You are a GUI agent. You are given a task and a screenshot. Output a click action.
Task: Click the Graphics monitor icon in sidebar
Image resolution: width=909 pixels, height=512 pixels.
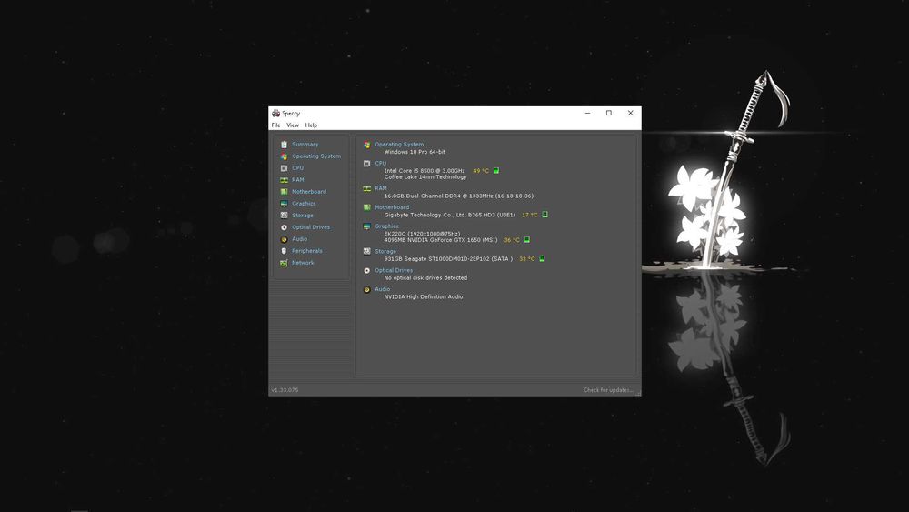(284, 204)
